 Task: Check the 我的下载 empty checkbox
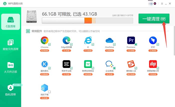pos(49,92)
